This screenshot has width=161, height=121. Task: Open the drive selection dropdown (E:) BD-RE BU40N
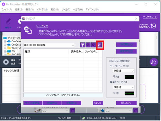[x=49, y=45]
